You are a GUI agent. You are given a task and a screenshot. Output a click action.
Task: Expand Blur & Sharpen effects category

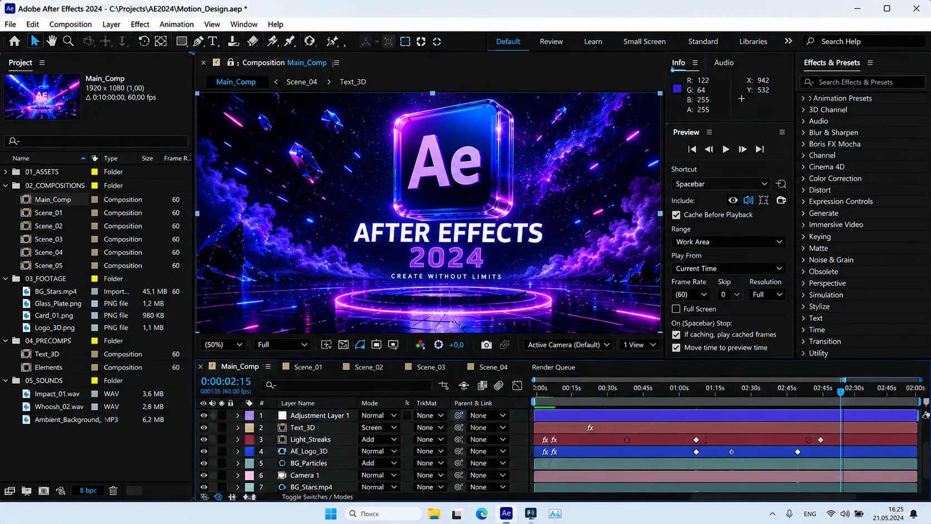pos(803,133)
